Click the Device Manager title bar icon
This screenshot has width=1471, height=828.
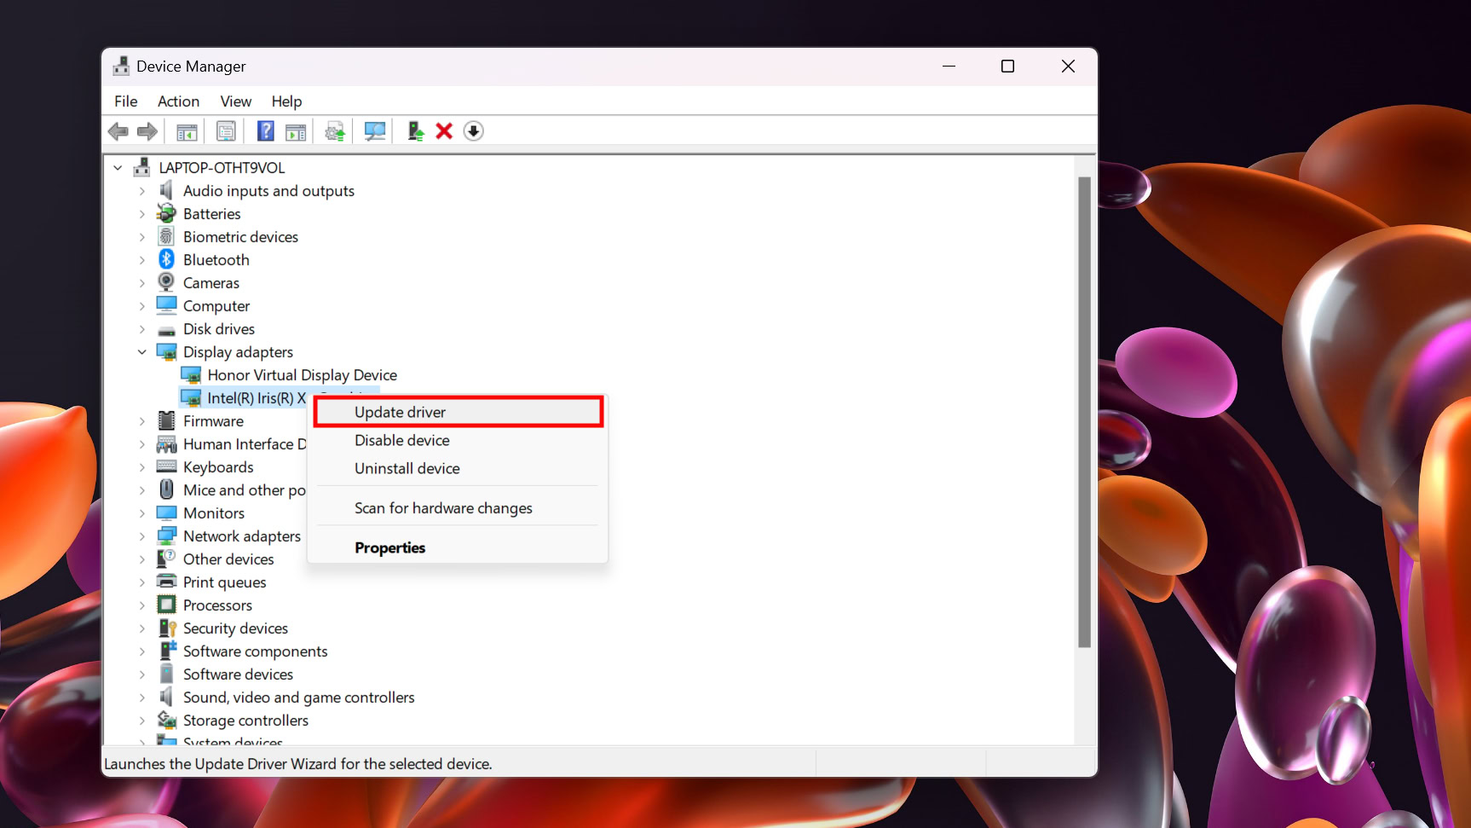coord(122,66)
